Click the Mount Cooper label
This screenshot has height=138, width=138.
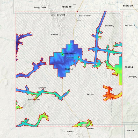pyautogui.click(x=34, y=99)
